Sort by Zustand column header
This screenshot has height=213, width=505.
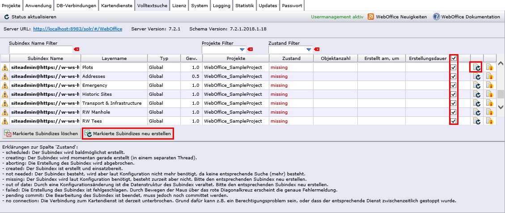tap(291, 58)
